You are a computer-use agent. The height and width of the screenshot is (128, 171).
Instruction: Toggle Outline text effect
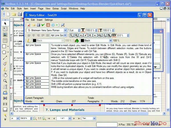104,35
